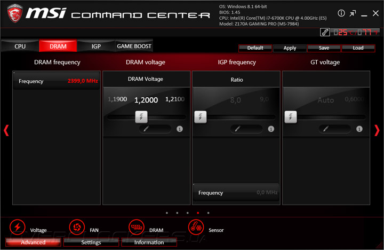Select the 0,6000 GT voltage value
The width and height of the screenshot is (384, 250).
point(354,99)
